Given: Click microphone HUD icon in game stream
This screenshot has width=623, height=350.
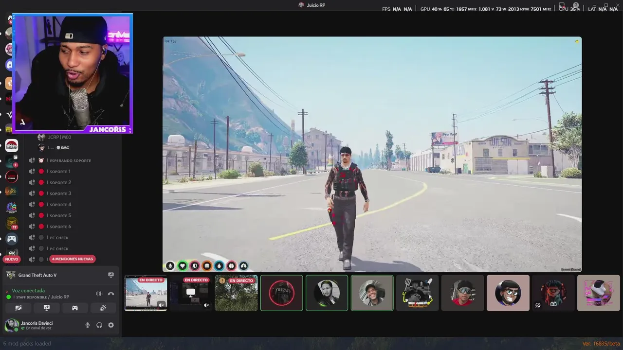Looking at the screenshot, I should 170,266.
